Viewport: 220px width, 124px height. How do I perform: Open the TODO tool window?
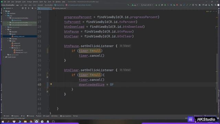pyautogui.click(x=7, y=116)
